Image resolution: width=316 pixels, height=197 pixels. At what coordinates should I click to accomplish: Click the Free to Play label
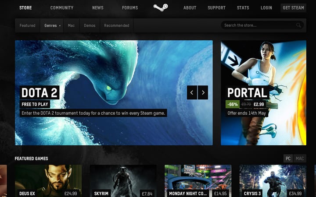35,104
